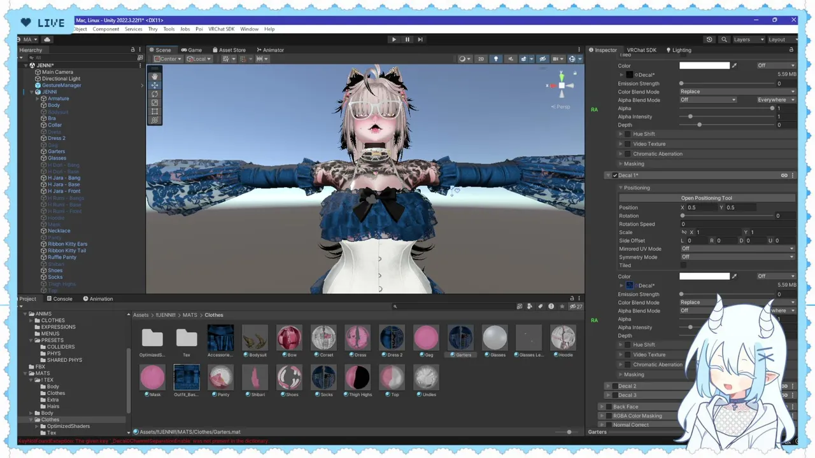Click the Decal 1 link icon
The height and width of the screenshot is (458, 815).
(x=784, y=176)
